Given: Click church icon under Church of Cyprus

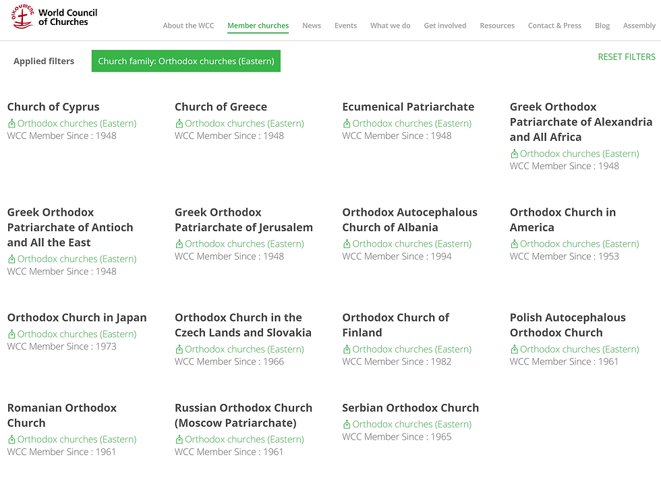Looking at the screenshot, I should (11, 123).
